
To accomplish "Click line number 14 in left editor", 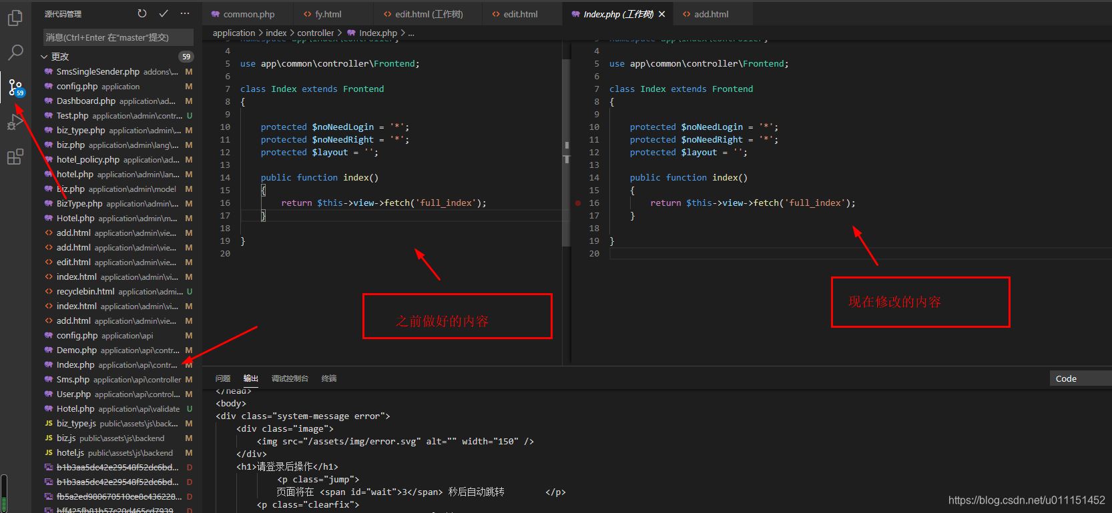I will [225, 178].
